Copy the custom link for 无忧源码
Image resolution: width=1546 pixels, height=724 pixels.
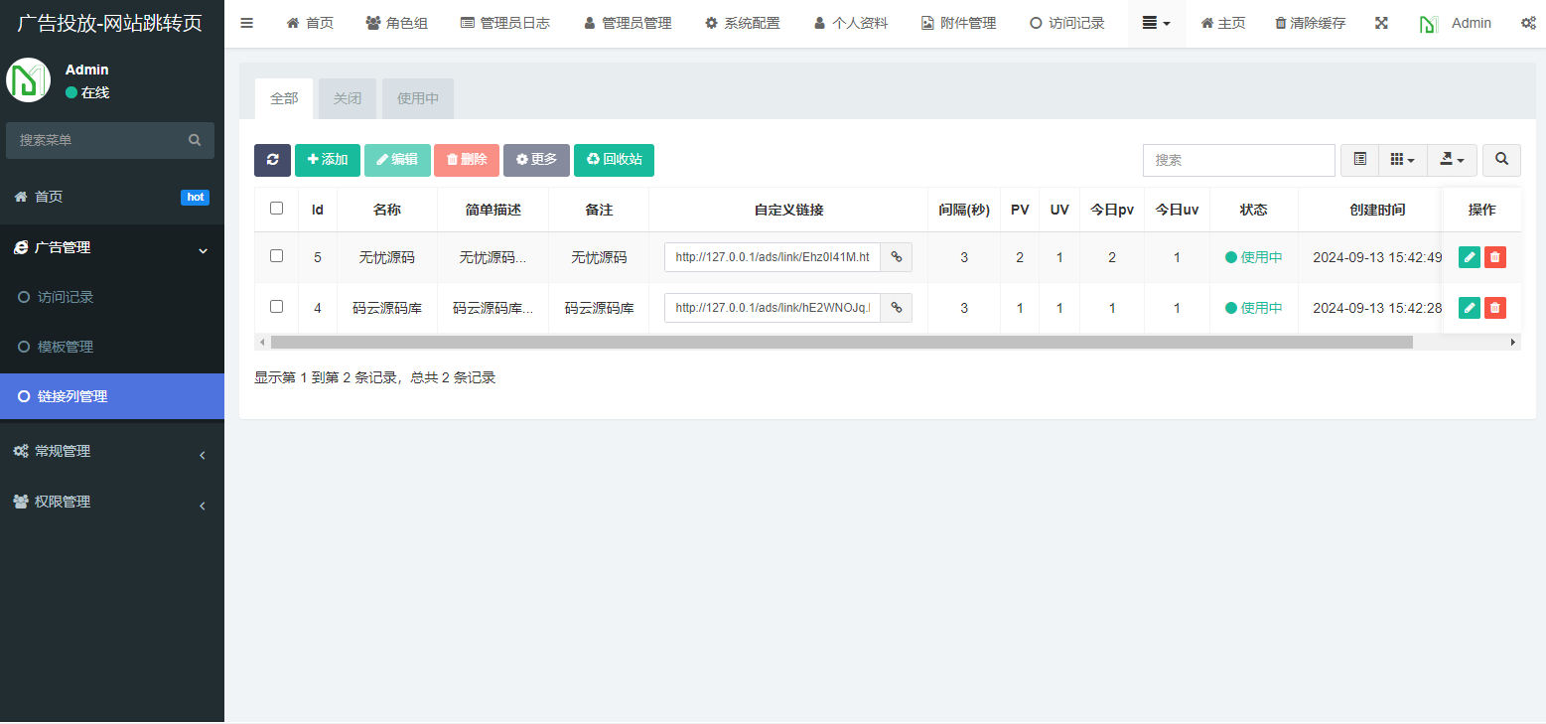click(x=896, y=256)
